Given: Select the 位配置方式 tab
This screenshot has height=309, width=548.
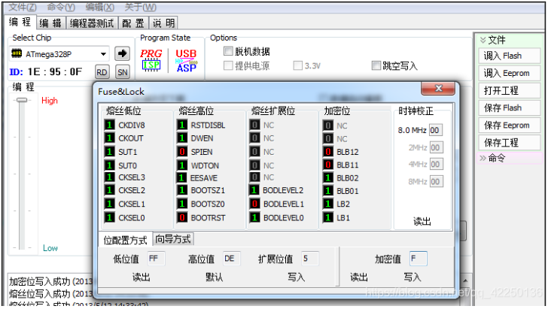Looking at the screenshot, I should point(126,240).
